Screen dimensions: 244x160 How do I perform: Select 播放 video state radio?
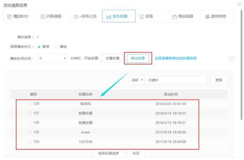coord(56,47)
